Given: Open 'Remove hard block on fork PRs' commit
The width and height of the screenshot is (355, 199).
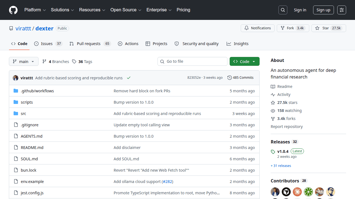Looking at the screenshot, I should point(142,91).
